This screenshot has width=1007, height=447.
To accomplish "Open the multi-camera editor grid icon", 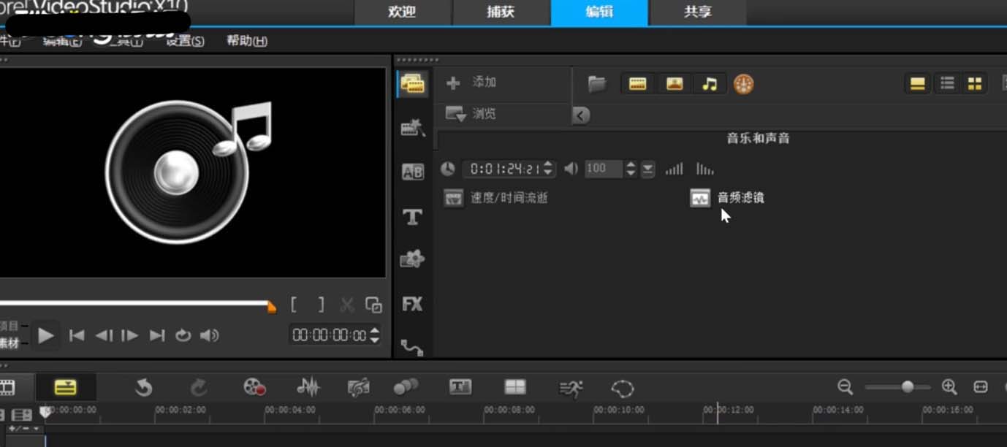I will 515,387.
